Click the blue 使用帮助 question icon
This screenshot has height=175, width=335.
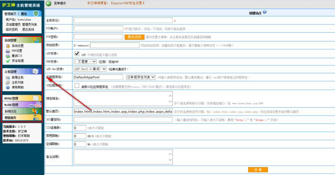8,87
